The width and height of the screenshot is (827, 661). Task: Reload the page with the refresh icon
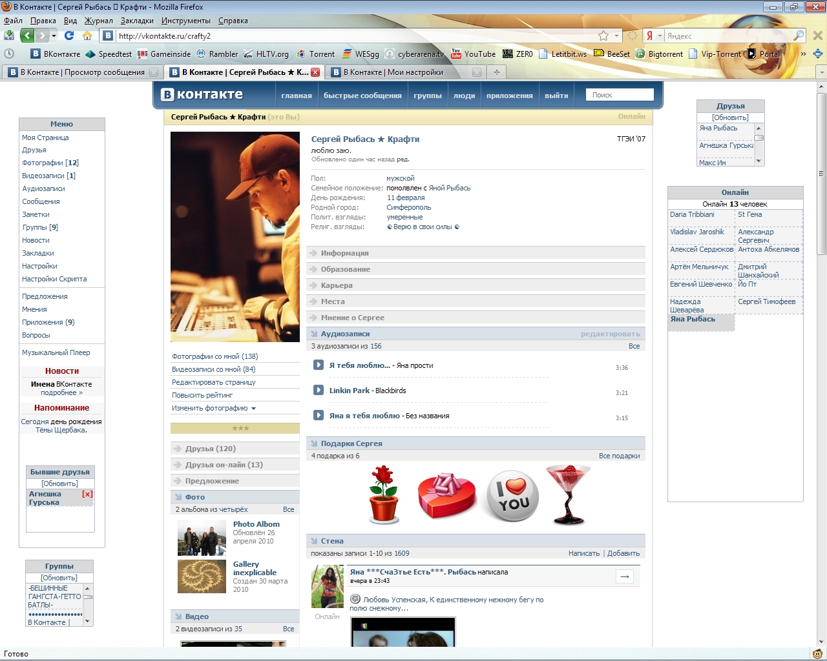click(69, 36)
